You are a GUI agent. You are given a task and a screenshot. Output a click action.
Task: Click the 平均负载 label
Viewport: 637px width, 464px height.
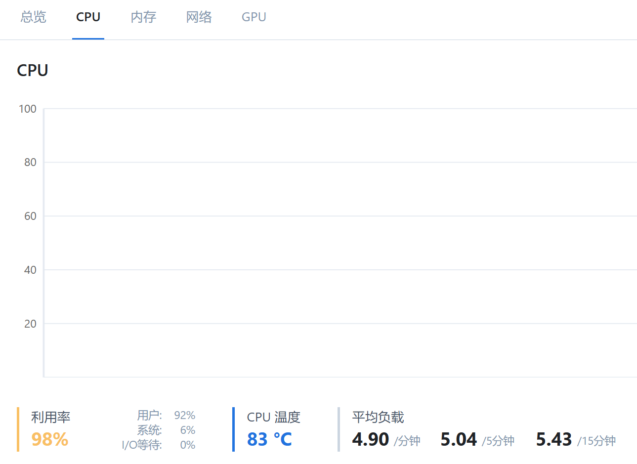pos(378,418)
